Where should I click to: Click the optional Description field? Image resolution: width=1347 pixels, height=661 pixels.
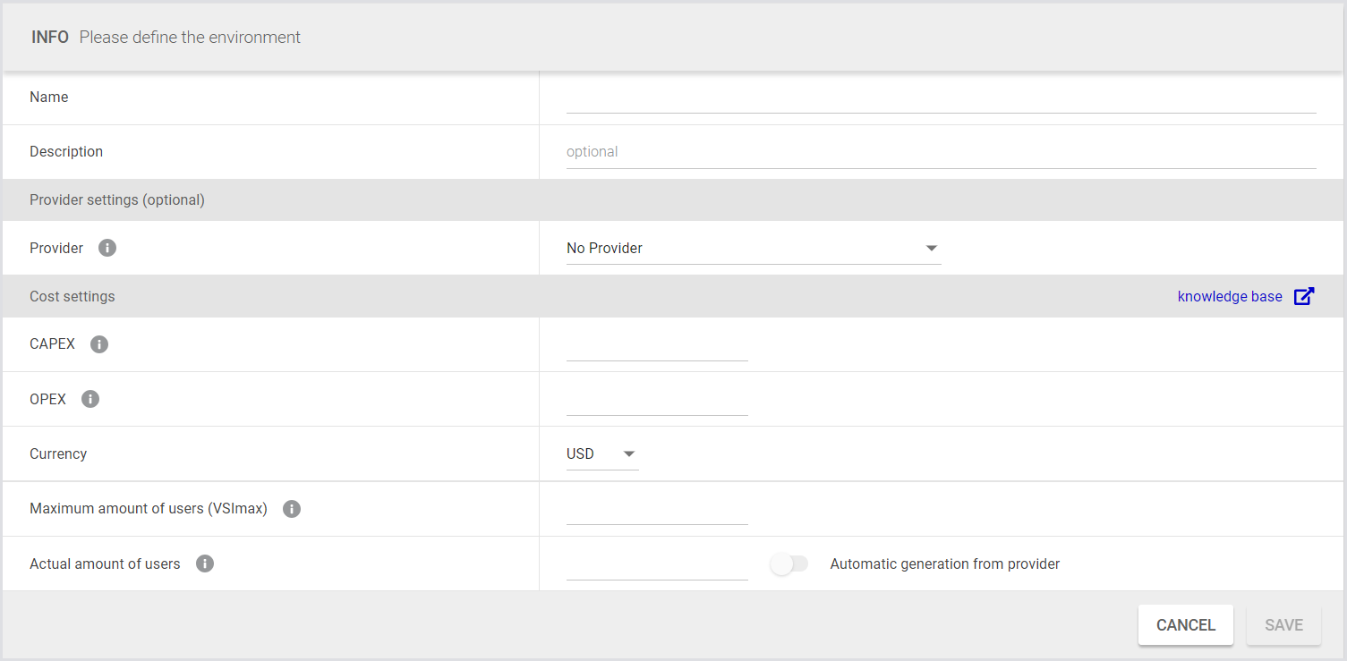(x=941, y=152)
